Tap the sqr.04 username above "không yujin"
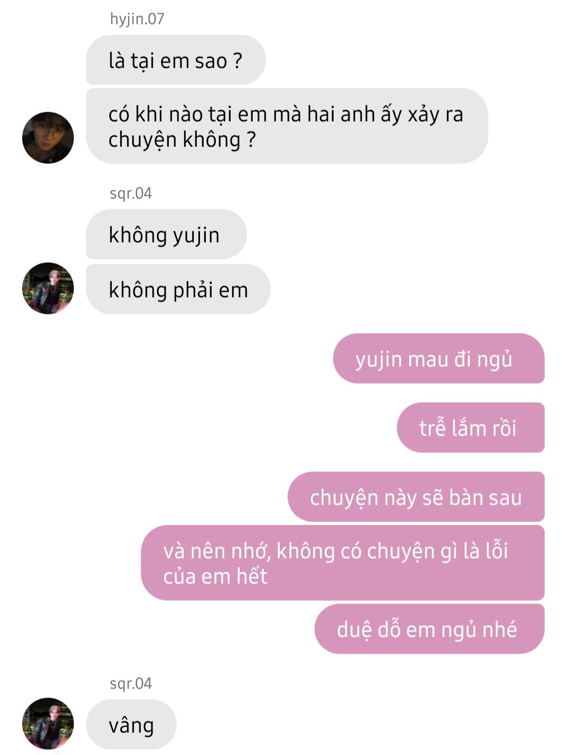 (131, 193)
